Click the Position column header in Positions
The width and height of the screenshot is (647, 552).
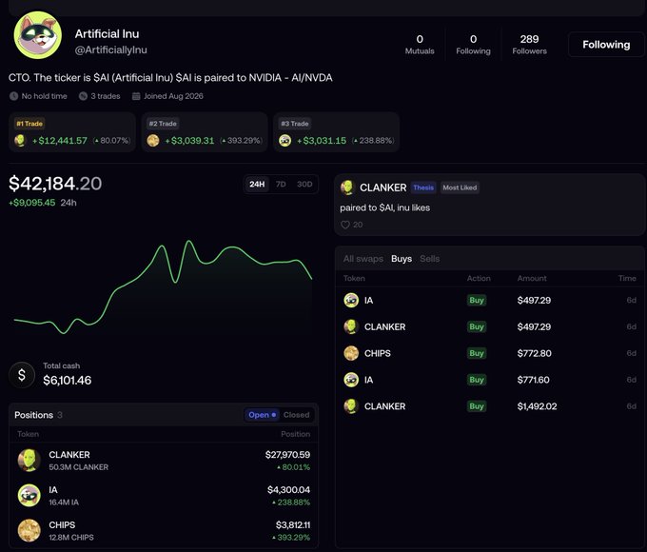pos(296,434)
